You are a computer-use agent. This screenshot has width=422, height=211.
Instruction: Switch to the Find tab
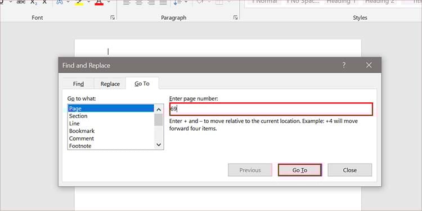point(78,84)
